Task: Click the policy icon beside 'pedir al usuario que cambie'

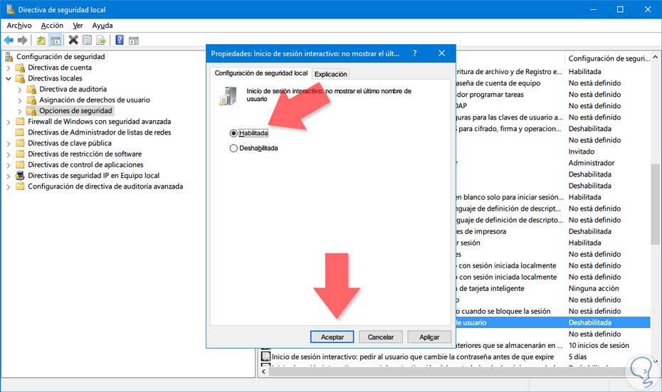Action: click(x=266, y=356)
